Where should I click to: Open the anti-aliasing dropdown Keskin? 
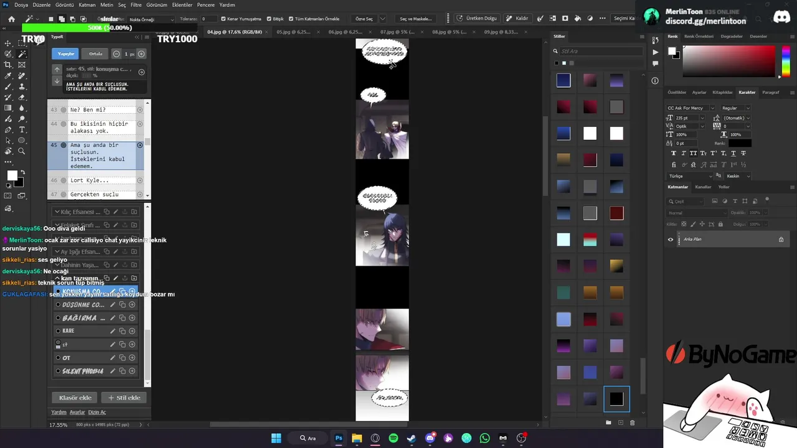(738, 176)
